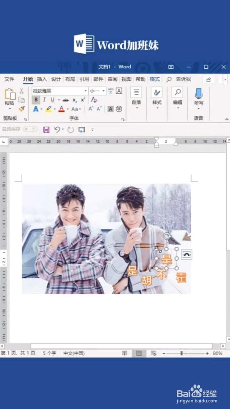Open the File (文件) tab
The height and width of the screenshot is (409, 230).
tap(9, 79)
